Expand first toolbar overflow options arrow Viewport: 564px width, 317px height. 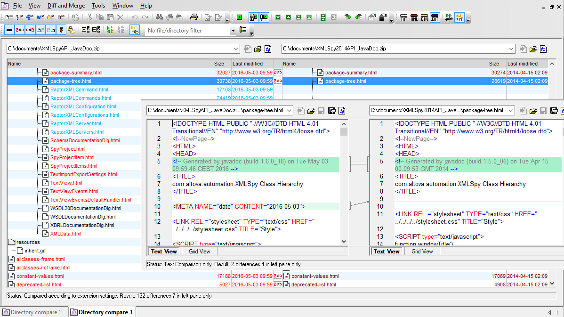pyautogui.click(x=227, y=20)
